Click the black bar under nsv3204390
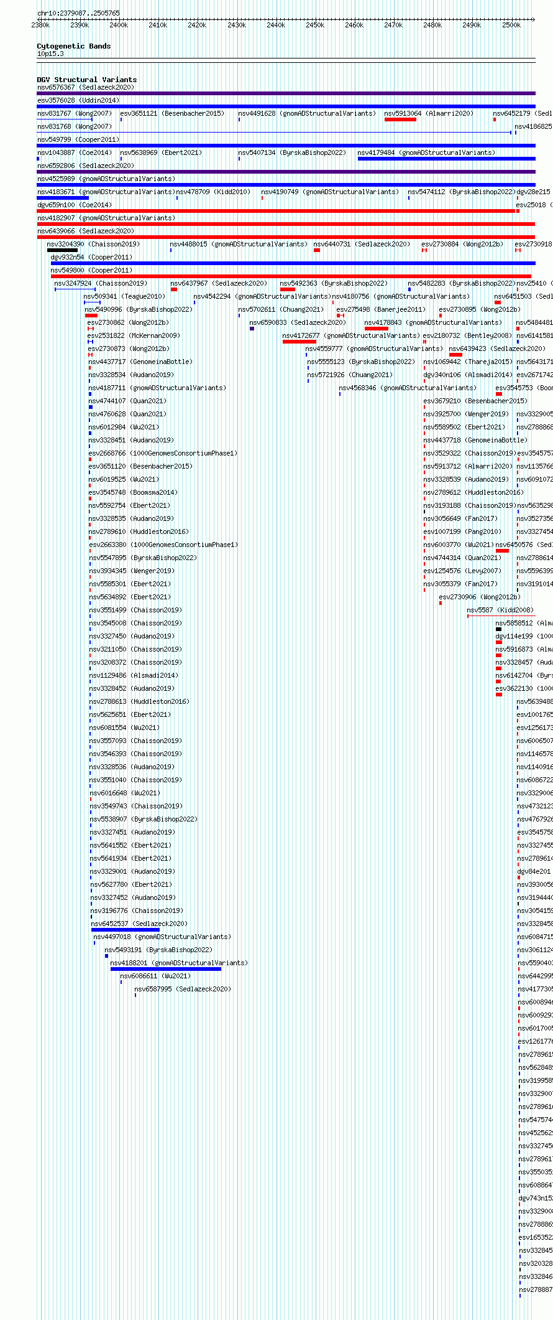 point(62,250)
